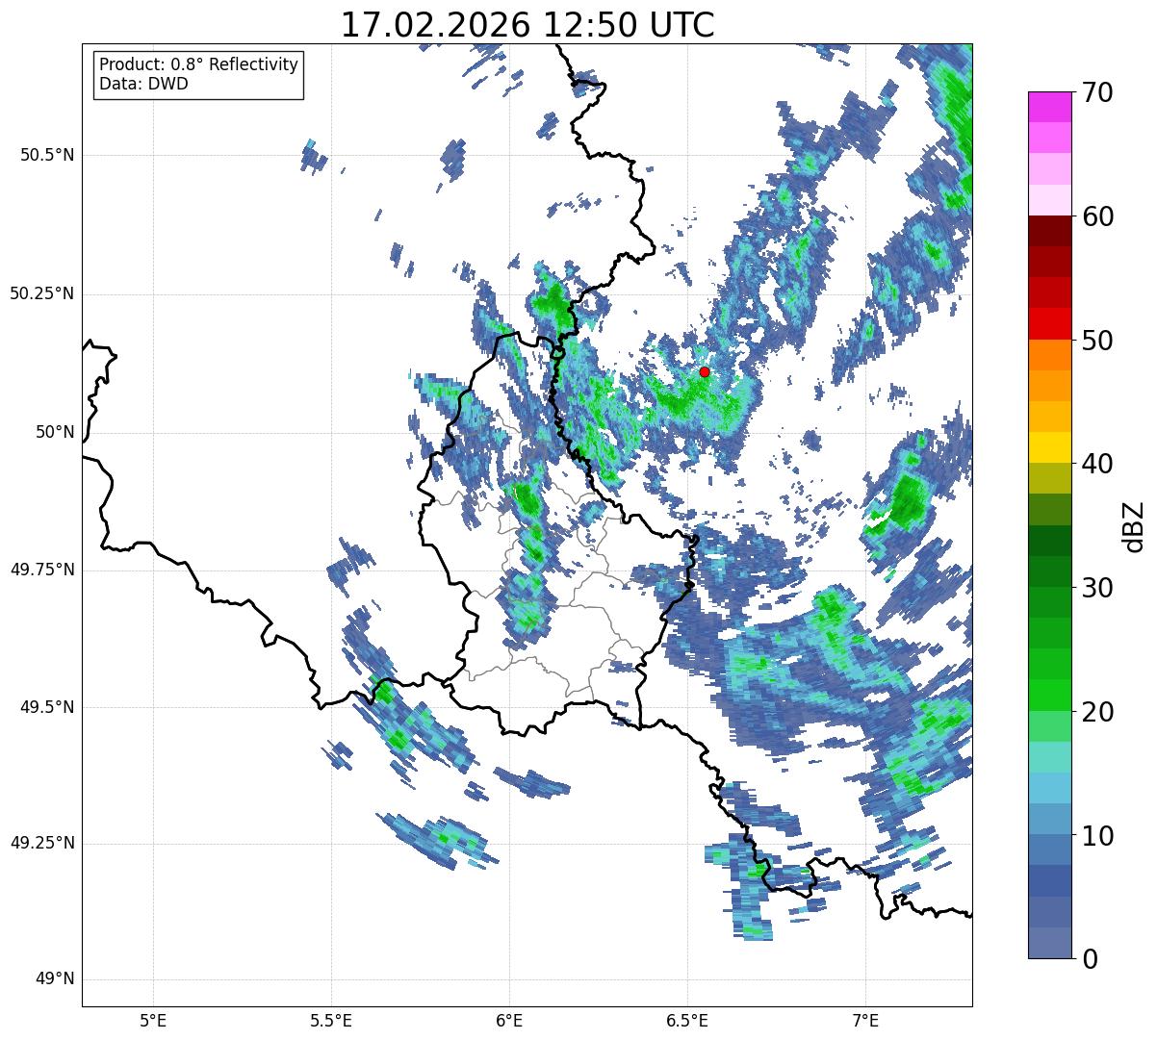Click the colorbar tick label 40
1157x1040 pixels.
(x=1096, y=464)
